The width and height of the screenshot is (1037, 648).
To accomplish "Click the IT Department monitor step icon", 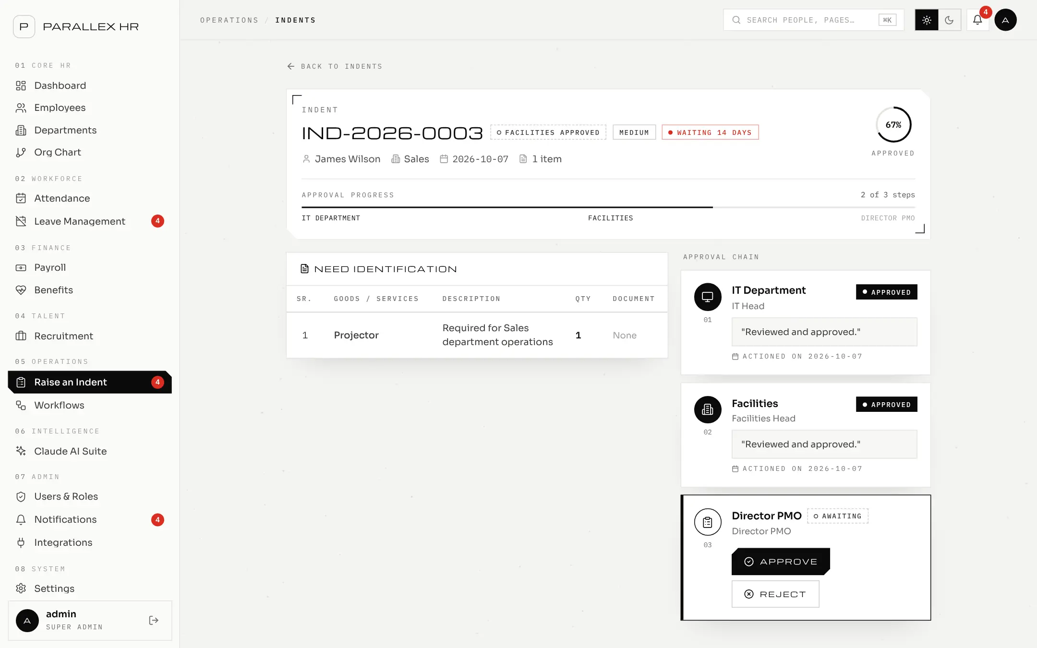I will click(x=708, y=297).
